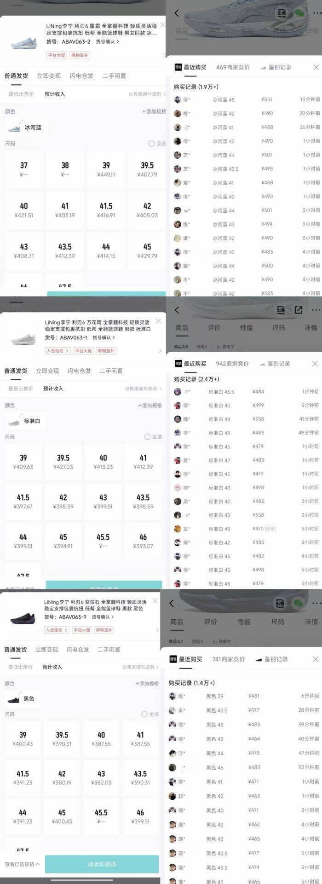The image size is (322, 884).
Task: Select size 43 priced ¥382.03
Action: pos(101,778)
